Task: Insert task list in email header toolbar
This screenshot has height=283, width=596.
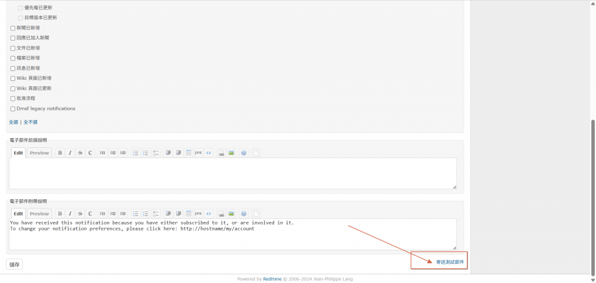Action: click(156, 153)
